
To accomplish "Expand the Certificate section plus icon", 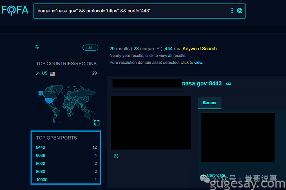I will [203, 175].
